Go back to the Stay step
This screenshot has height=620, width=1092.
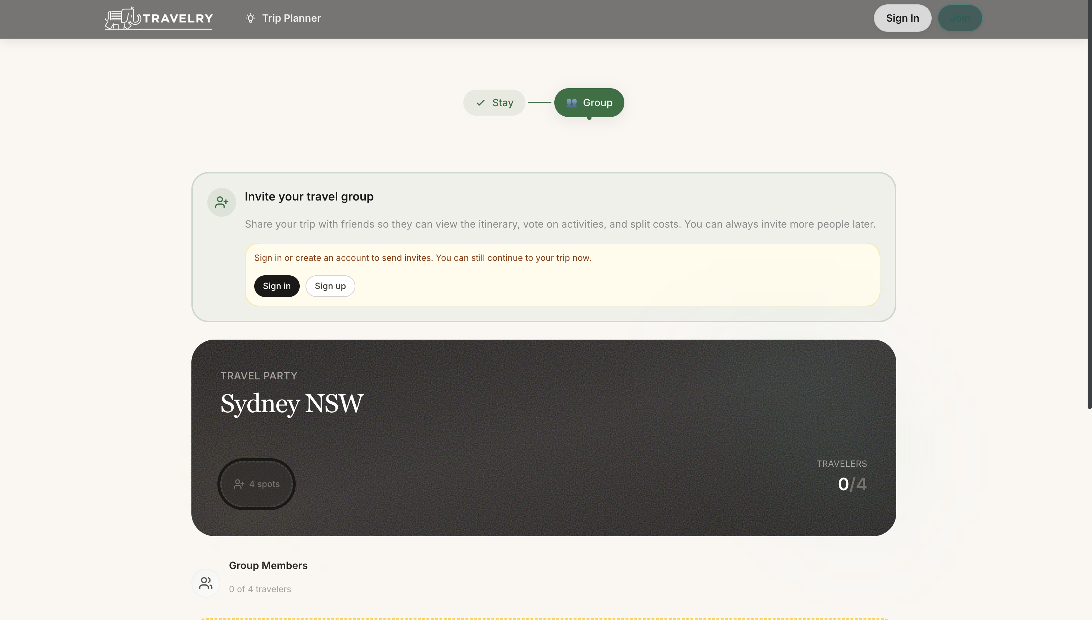[494, 103]
